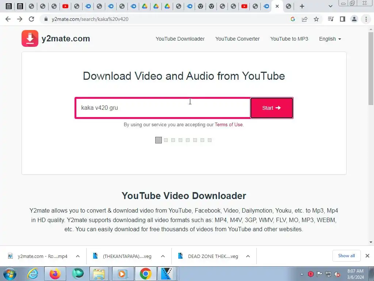Expand options for the y2mate.com mp4 download
The width and height of the screenshot is (374, 281).
[78, 256]
